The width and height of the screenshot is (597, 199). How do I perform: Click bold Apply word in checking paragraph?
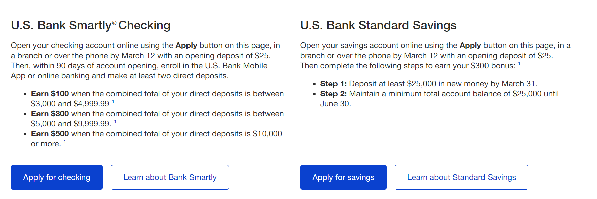[x=186, y=46]
